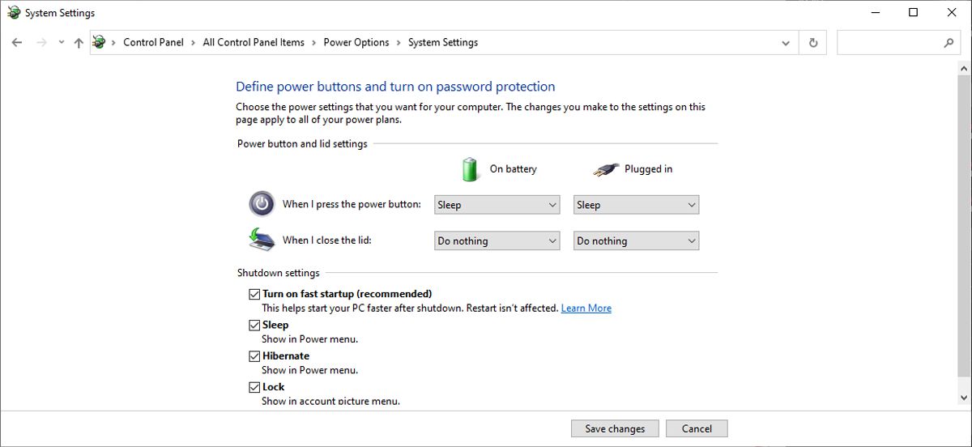Open power button On battery dropdown

497,205
